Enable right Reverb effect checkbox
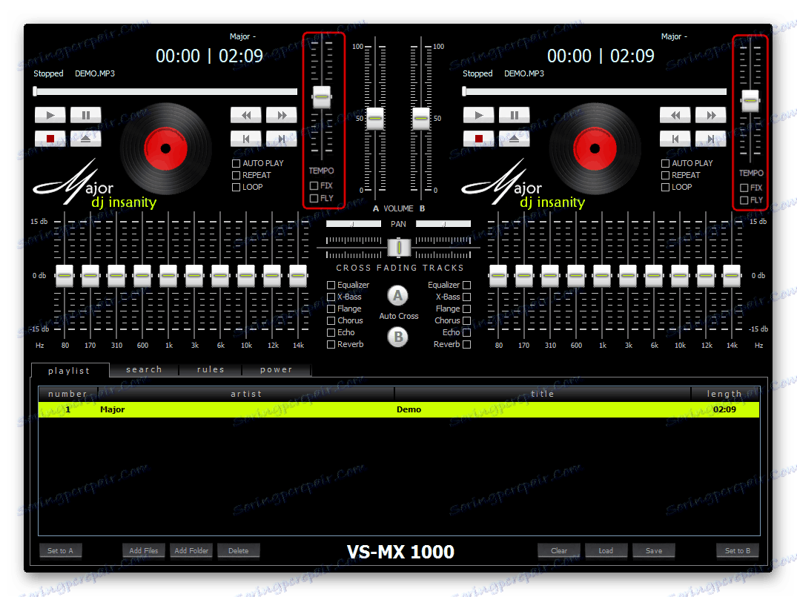The height and width of the screenshot is (597, 797). [x=466, y=344]
